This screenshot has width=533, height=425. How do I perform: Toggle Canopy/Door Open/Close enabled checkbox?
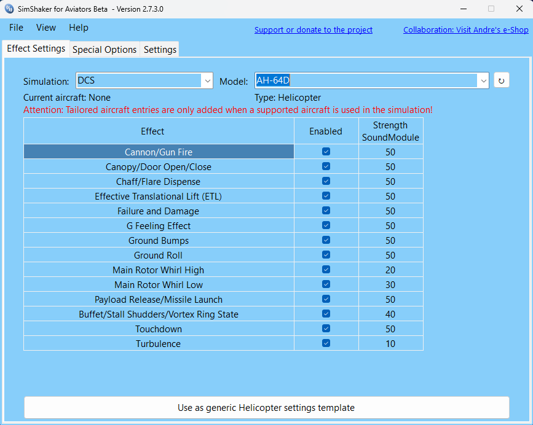(x=326, y=166)
